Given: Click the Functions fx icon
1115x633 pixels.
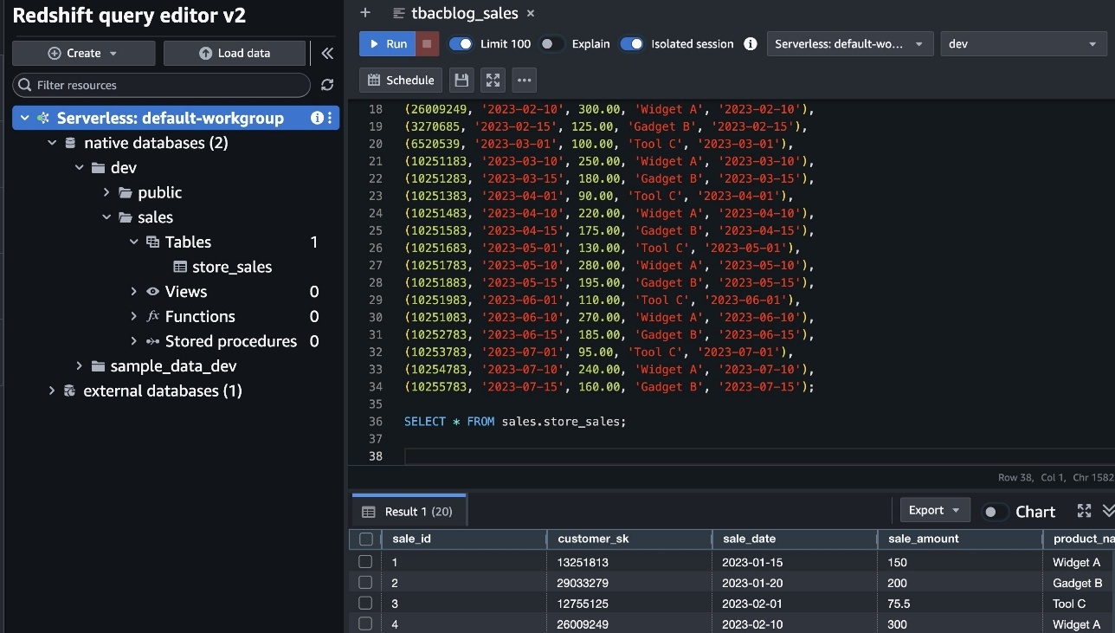Looking at the screenshot, I should (x=152, y=316).
